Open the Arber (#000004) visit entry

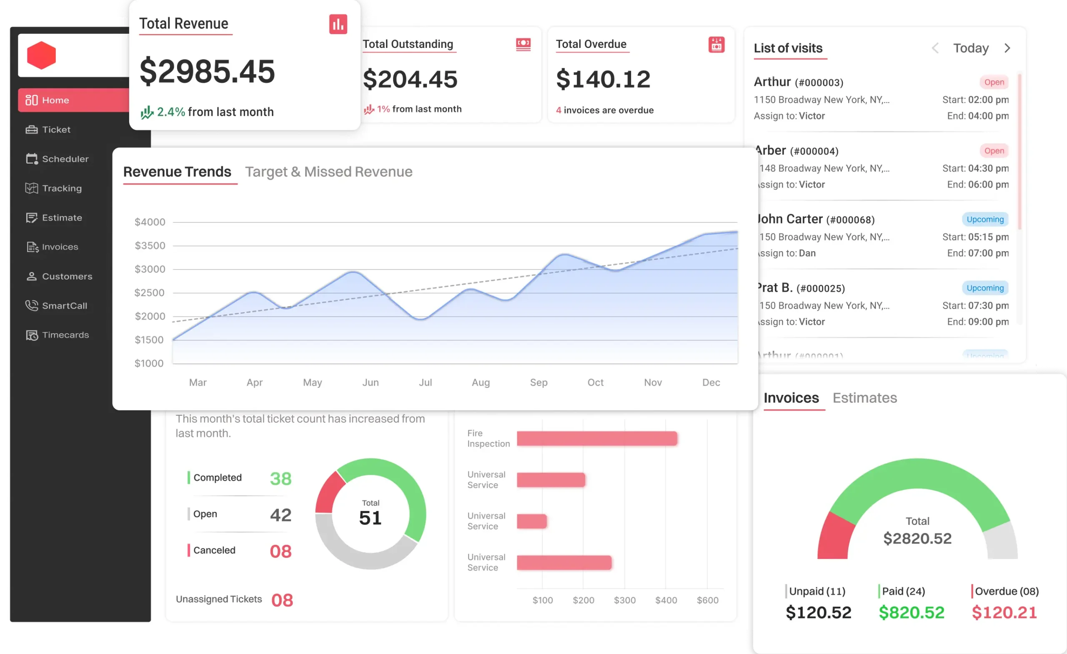(883, 167)
